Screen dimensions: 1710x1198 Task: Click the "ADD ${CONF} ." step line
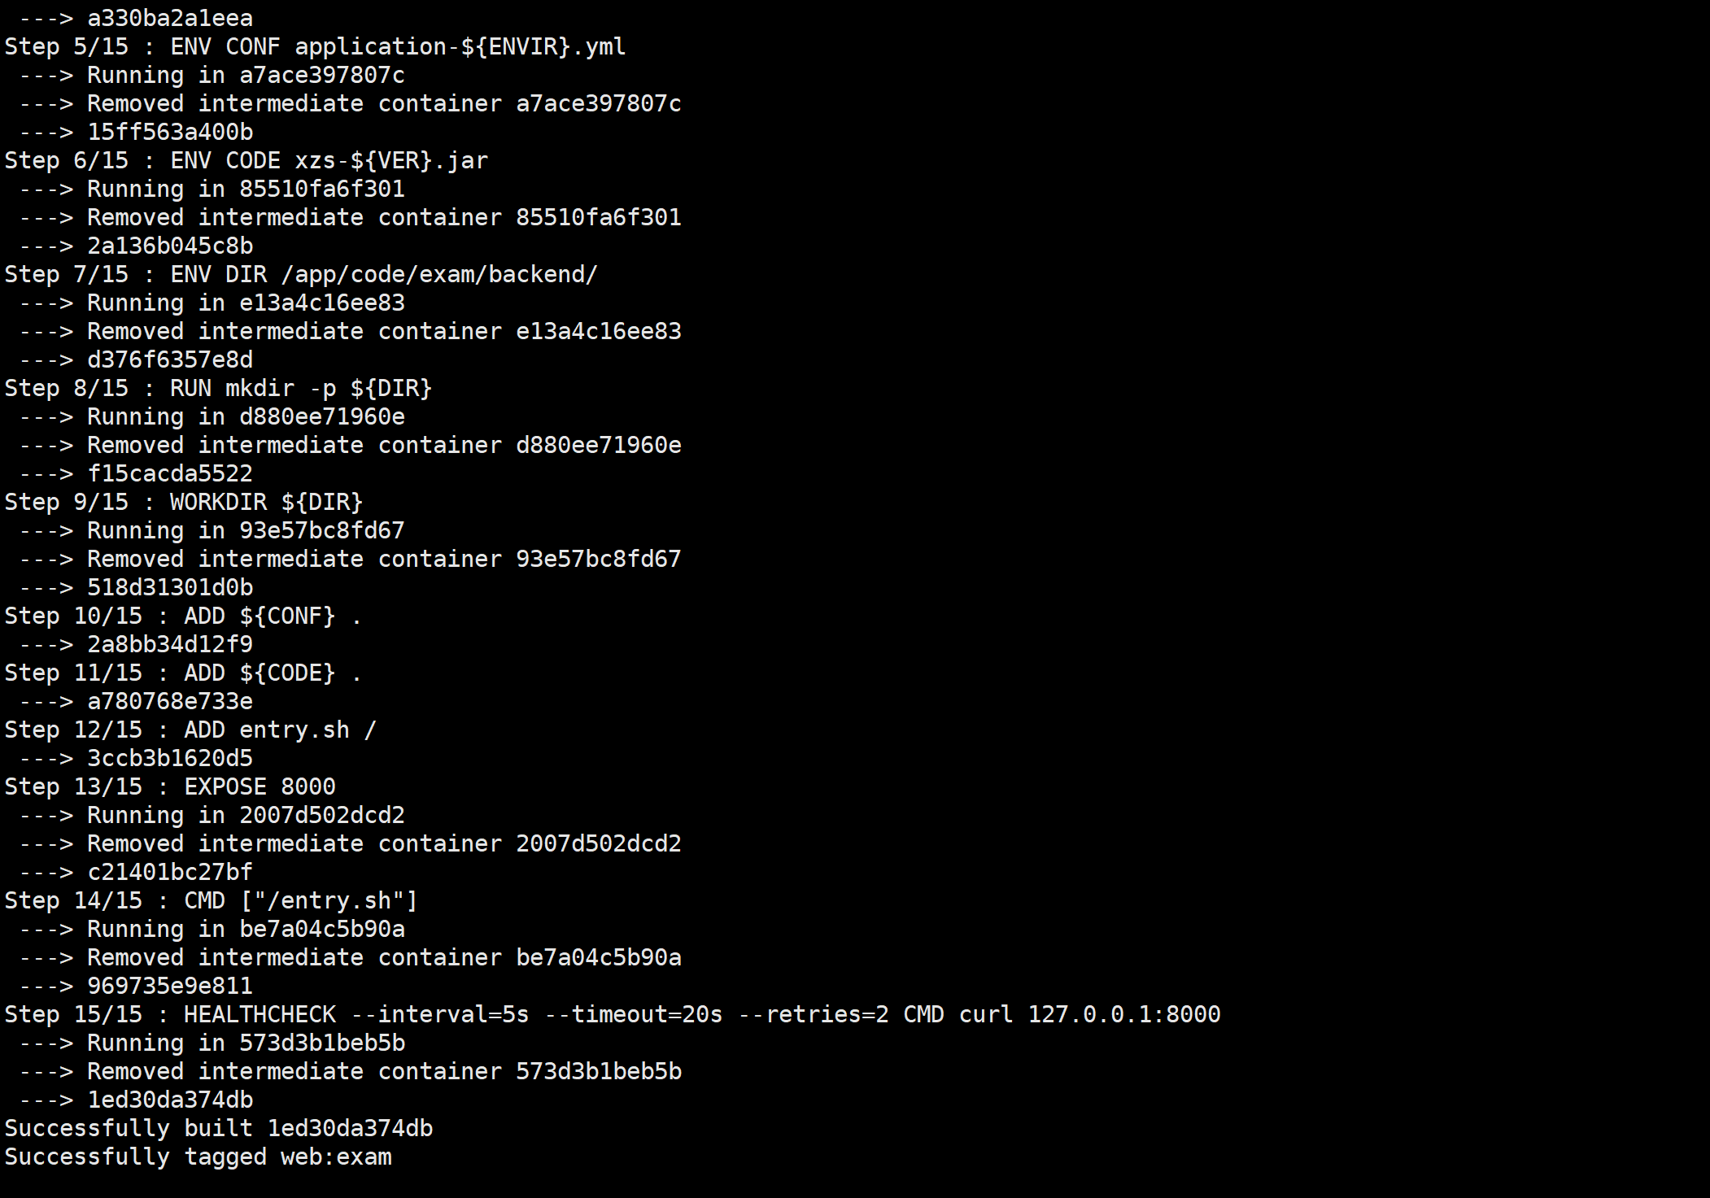(x=273, y=616)
